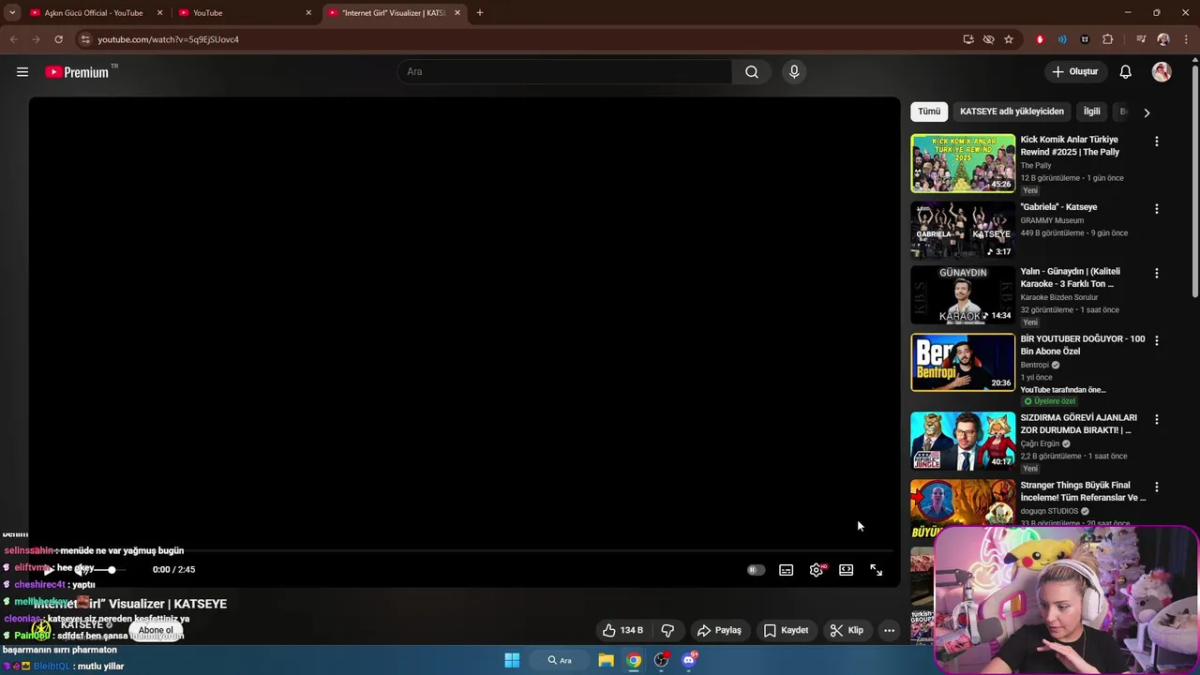The height and width of the screenshot is (675, 1200).
Task: Open Yalın Günaydın karaoke thumbnail
Action: coord(963,295)
